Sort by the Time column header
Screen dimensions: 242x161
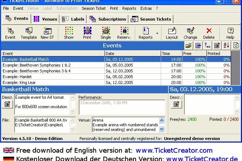(172, 54)
